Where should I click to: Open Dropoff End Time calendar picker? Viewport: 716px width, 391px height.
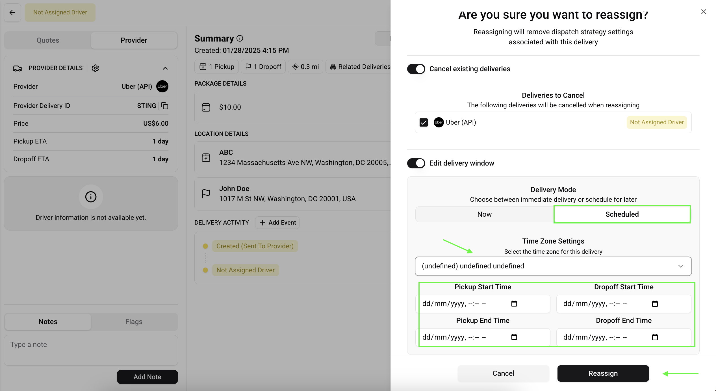pos(655,337)
